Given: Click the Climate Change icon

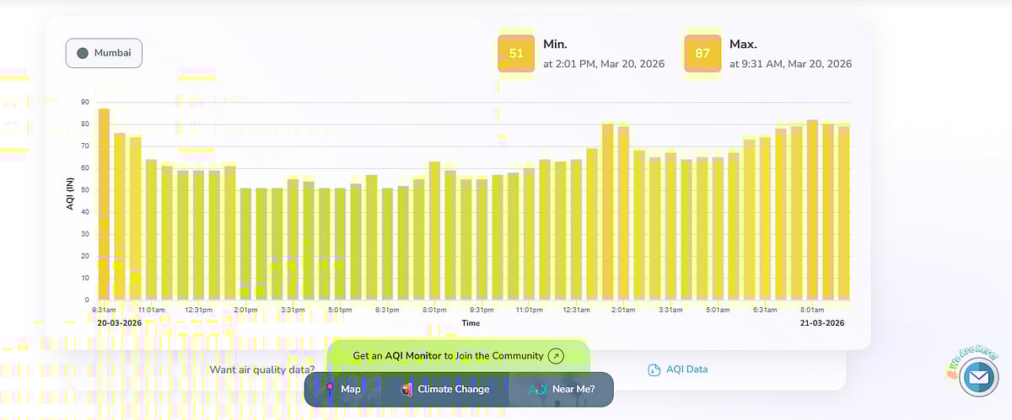Looking at the screenshot, I should pos(407,390).
